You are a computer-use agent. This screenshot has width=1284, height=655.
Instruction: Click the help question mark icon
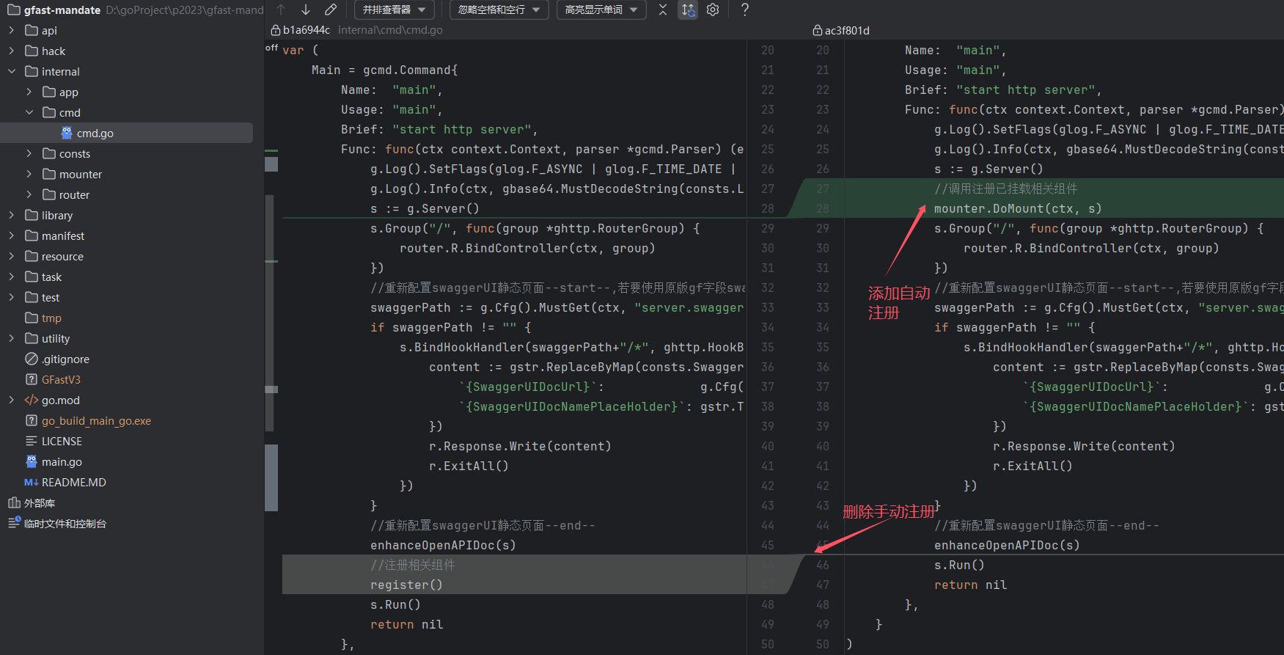(x=745, y=10)
